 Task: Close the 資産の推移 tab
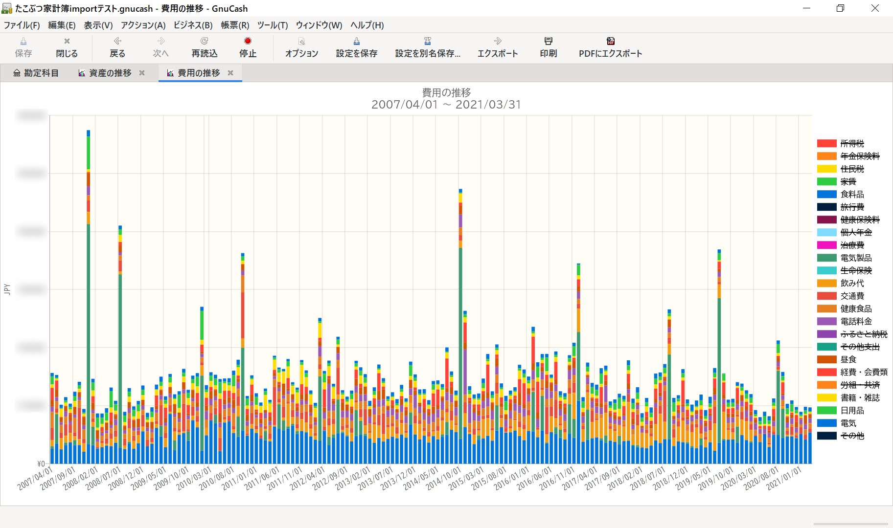[x=142, y=73]
